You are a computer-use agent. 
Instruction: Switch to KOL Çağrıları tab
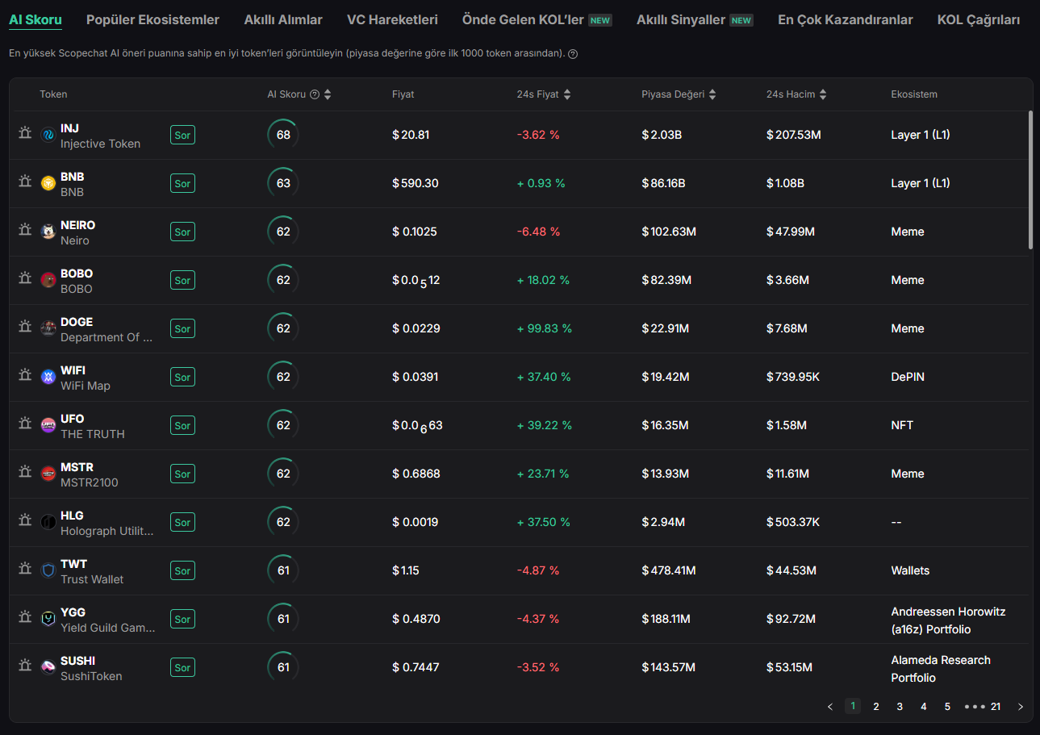pyautogui.click(x=979, y=19)
